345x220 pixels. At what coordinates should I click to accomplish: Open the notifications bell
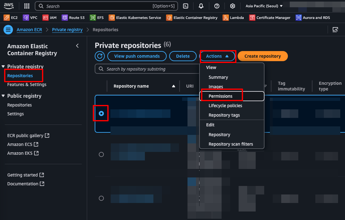pos(201,6)
